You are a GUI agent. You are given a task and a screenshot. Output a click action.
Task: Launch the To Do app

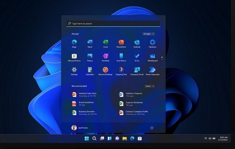coord(137,58)
